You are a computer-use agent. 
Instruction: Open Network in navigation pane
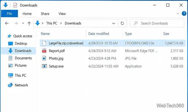[x=21, y=85]
